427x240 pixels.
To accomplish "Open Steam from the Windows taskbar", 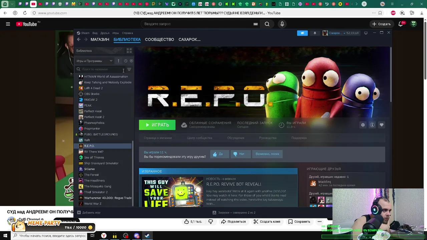I will 147,236.
